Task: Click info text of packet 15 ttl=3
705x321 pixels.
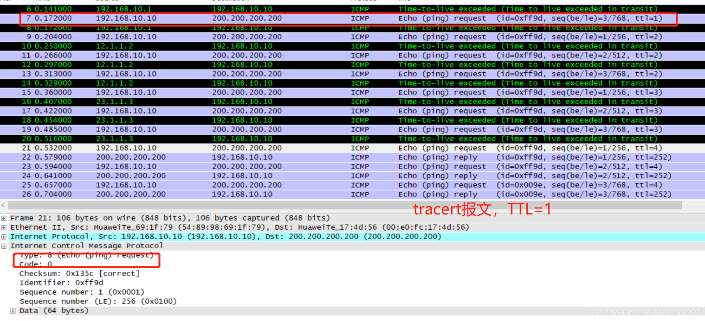Action: click(x=530, y=93)
